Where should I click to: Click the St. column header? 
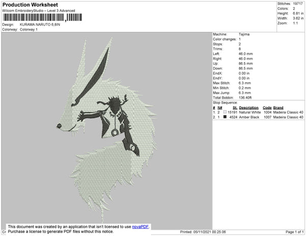coord(235,107)
